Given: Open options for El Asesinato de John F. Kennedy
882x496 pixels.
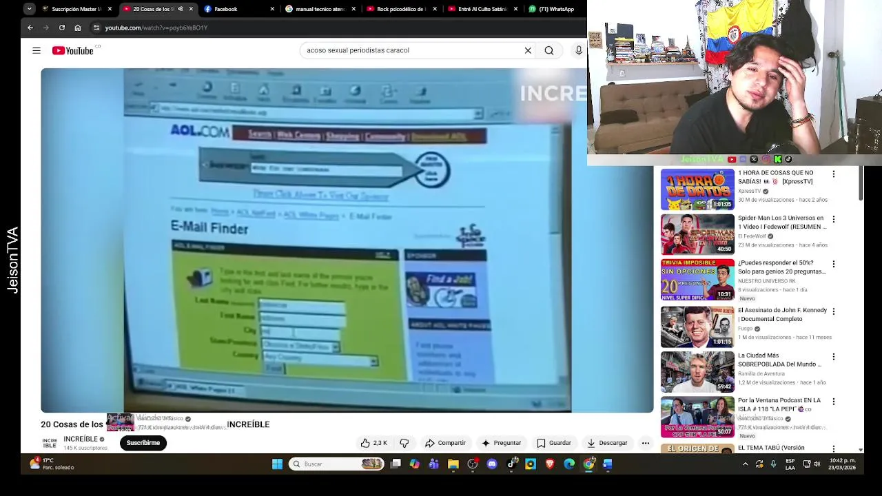Looking at the screenshot, I should click(834, 311).
